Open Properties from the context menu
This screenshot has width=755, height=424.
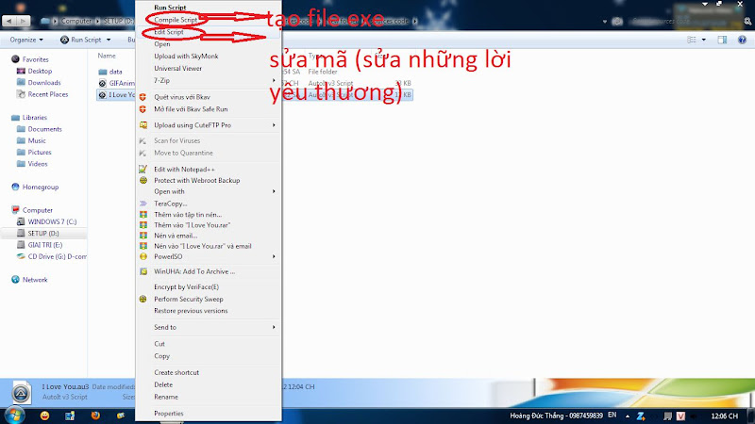click(x=169, y=413)
